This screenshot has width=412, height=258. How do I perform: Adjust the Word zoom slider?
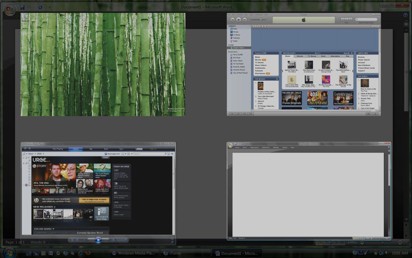(382, 242)
